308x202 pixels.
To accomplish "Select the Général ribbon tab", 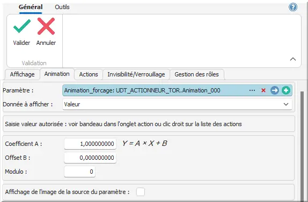I will tap(31, 7).
